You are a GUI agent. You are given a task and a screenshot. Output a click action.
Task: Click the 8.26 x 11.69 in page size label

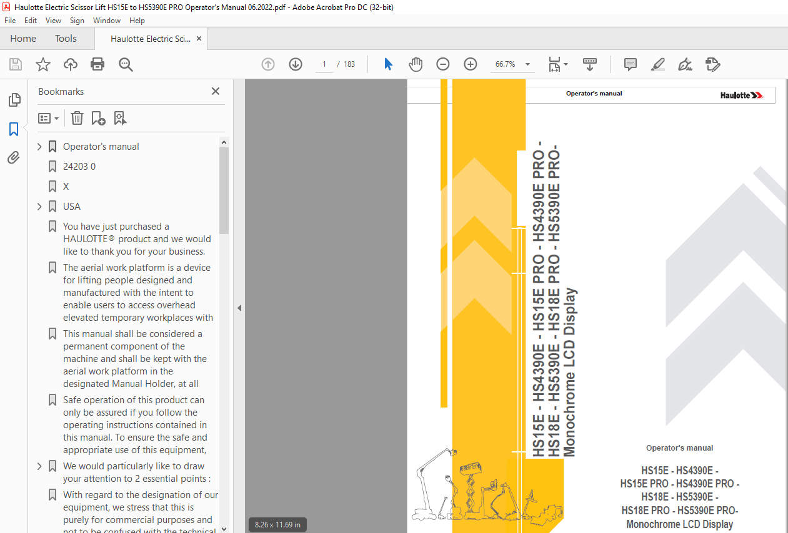(x=277, y=525)
